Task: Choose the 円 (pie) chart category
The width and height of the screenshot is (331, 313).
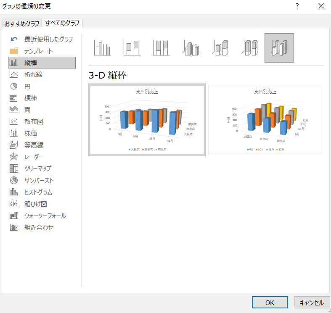Action: (x=27, y=86)
